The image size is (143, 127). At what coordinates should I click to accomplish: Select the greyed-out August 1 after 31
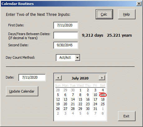(x=103, y=109)
